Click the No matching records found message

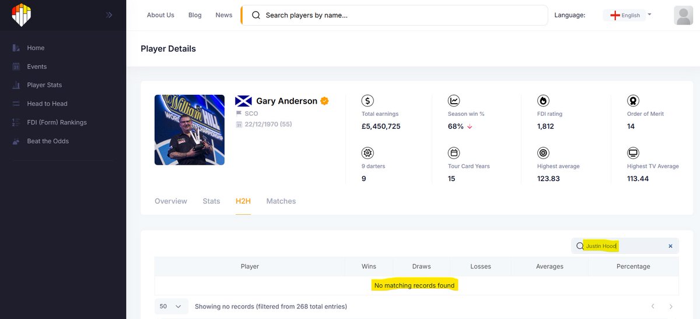point(414,285)
